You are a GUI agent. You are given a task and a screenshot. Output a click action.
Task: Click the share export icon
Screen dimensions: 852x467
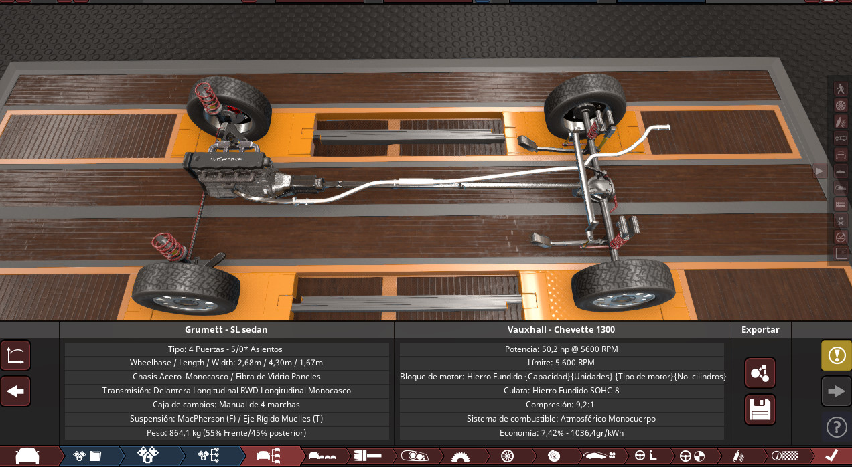(x=760, y=373)
